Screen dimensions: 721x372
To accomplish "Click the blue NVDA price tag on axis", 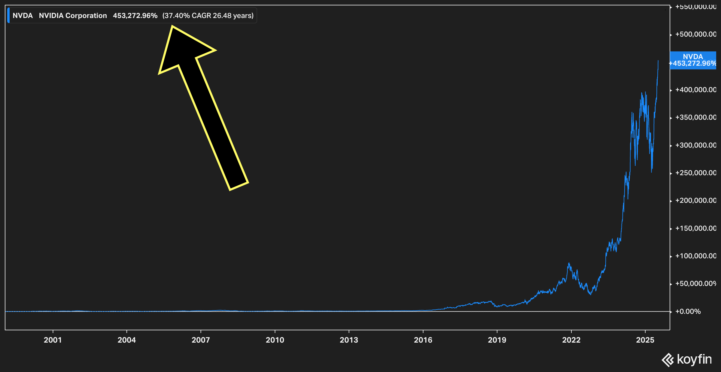I will pyautogui.click(x=693, y=60).
